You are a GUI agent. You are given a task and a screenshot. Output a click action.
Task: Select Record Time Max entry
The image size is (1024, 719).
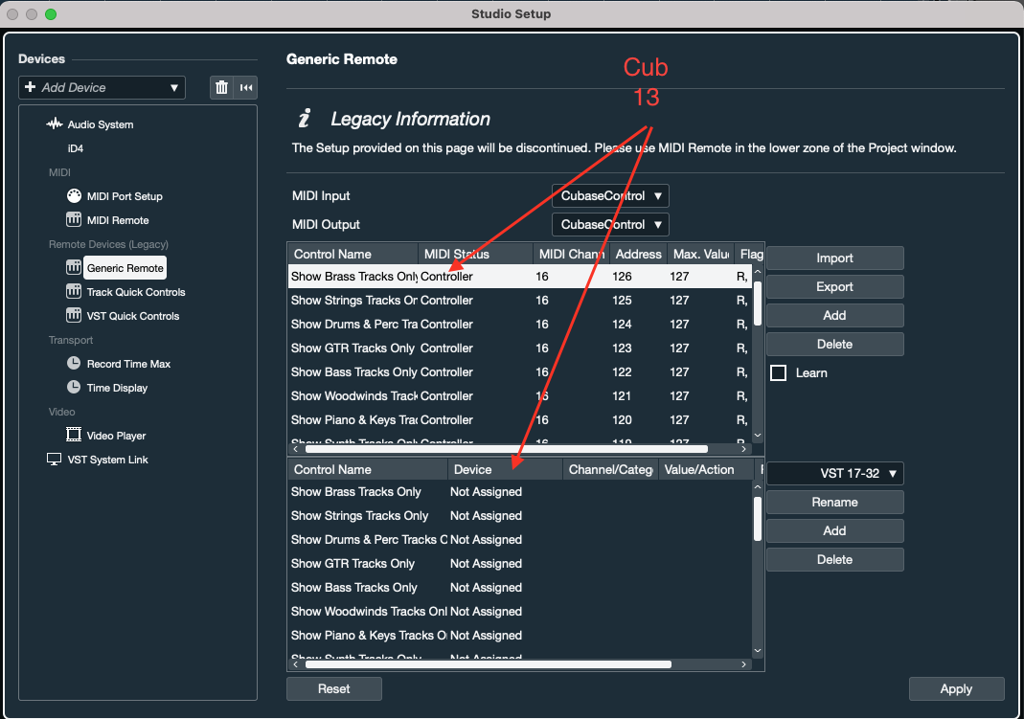[128, 364]
